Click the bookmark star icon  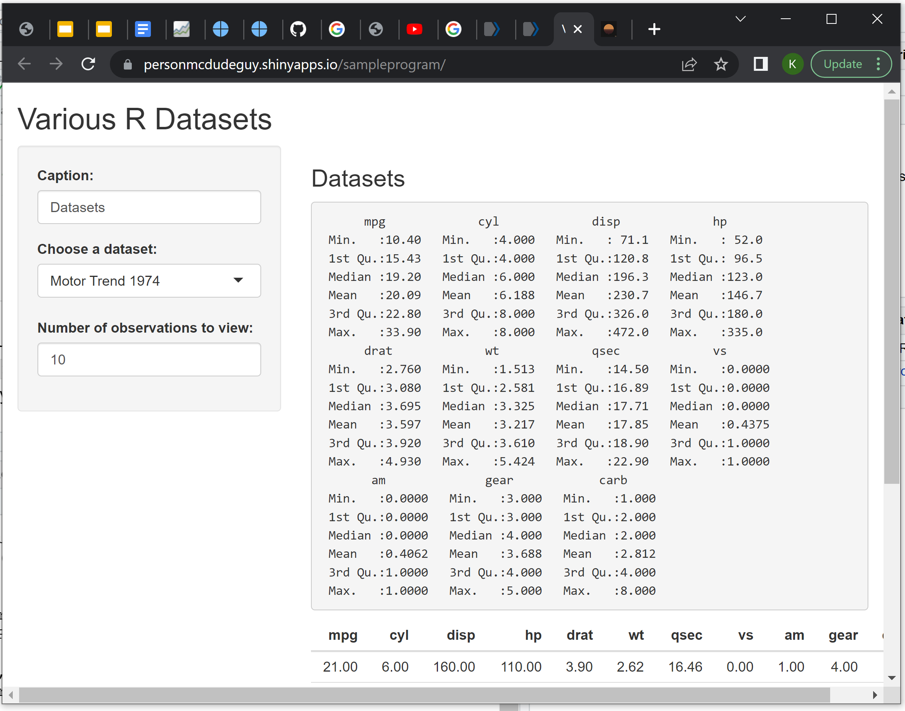pyautogui.click(x=721, y=64)
